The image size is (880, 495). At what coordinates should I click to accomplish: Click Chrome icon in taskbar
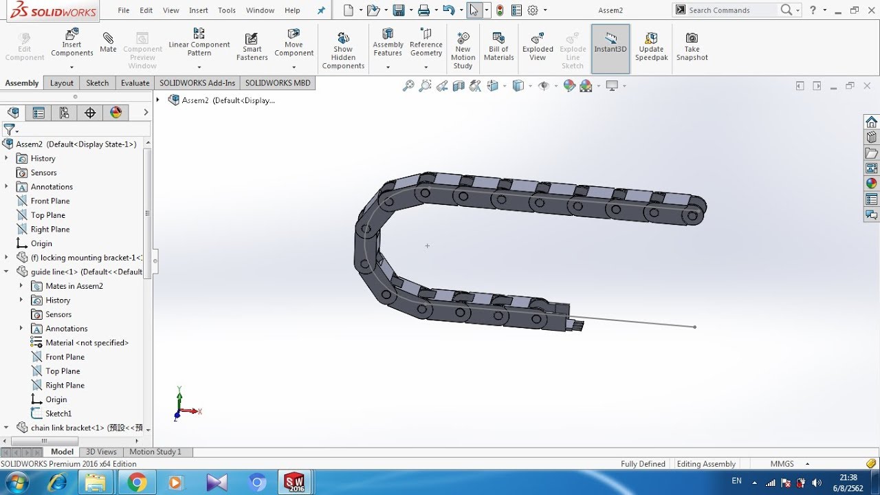coord(136,483)
